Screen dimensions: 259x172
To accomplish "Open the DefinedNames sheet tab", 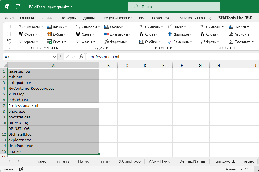I will click(x=192, y=161).
